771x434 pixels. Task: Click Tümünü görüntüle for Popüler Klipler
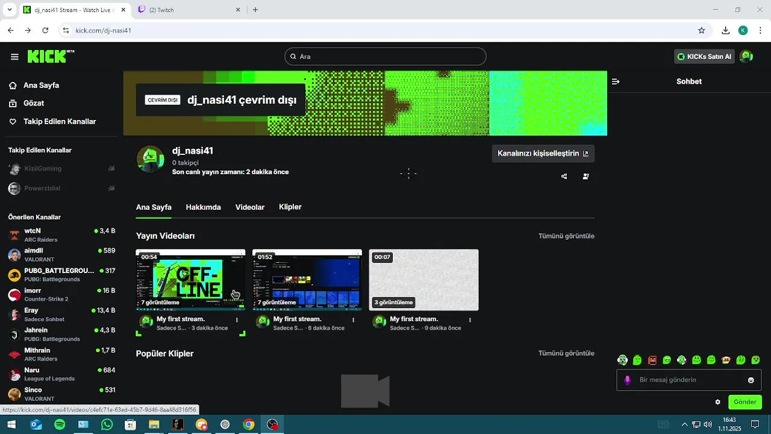(x=566, y=353)
